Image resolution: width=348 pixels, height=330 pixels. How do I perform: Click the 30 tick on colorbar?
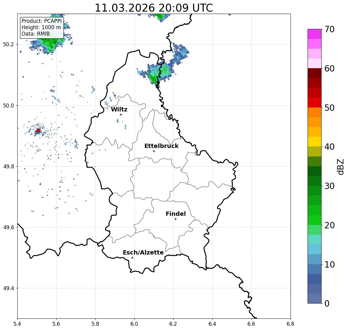(x=329, y=186)
